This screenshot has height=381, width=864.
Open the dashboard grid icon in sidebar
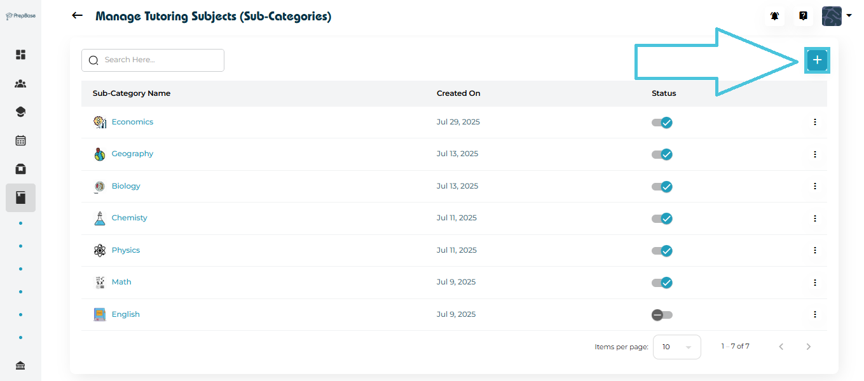[x=20, y=55]
